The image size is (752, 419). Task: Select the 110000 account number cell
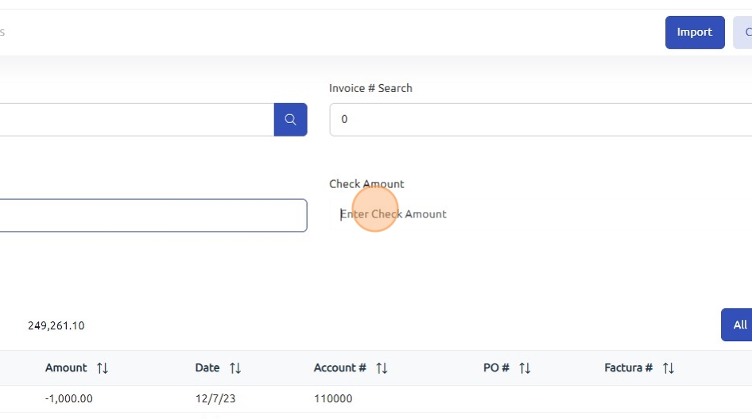[333, 399]
